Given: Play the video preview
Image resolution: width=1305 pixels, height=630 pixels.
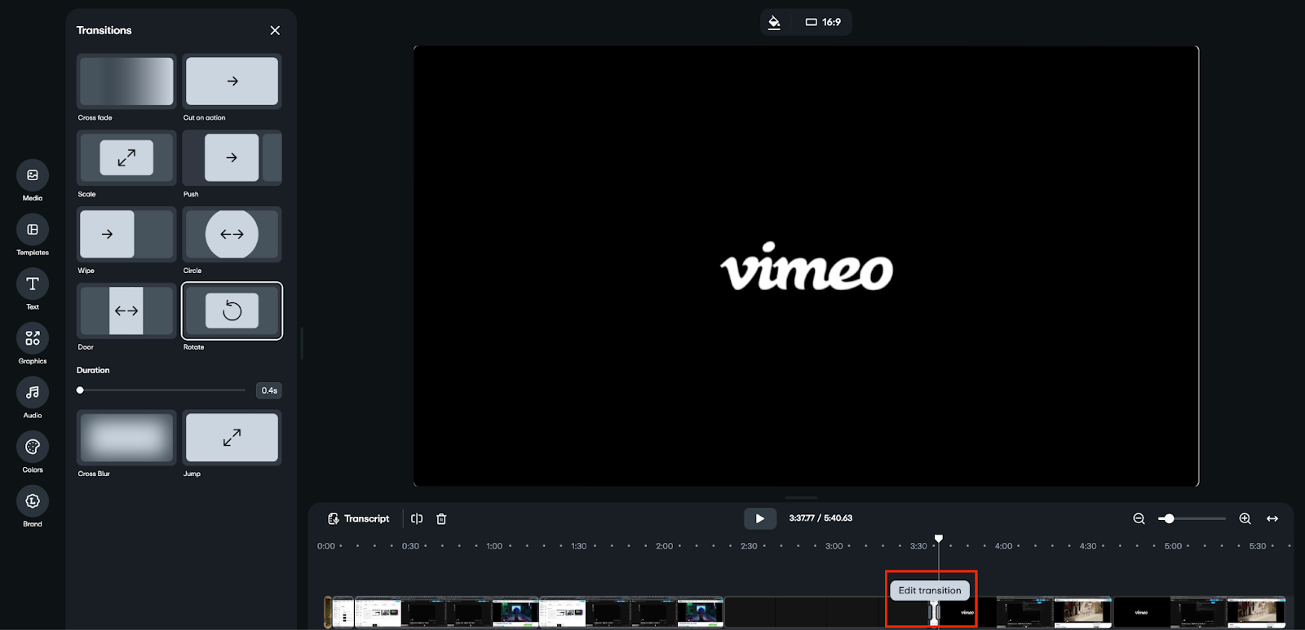Looking at the screenshot, I should click(x=759, y=518).
